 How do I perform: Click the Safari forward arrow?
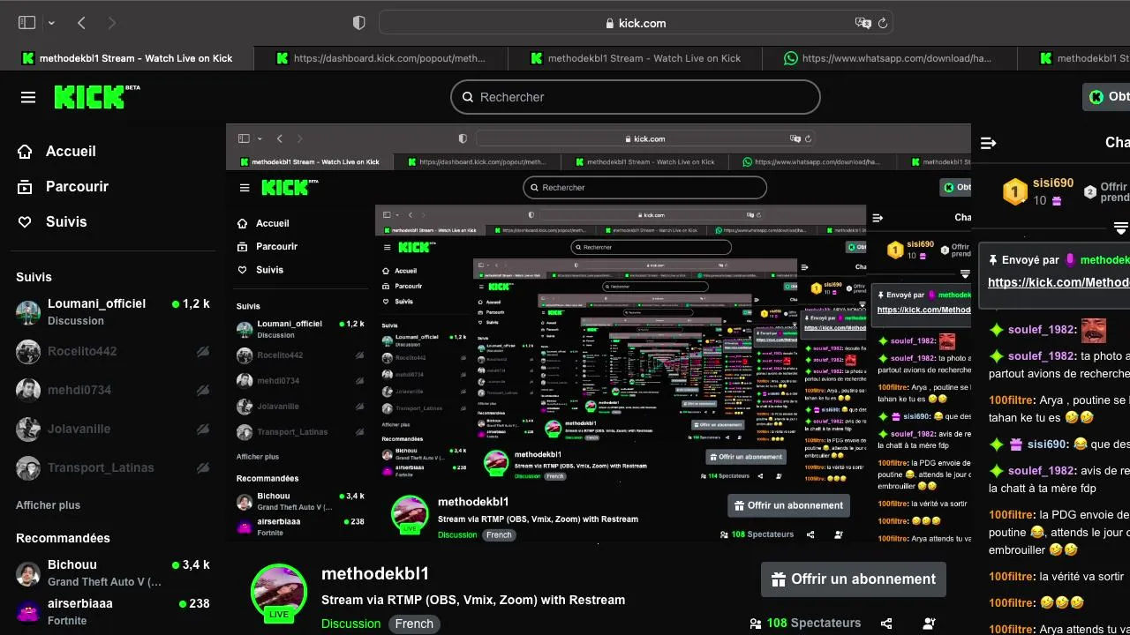coord(111,23)
